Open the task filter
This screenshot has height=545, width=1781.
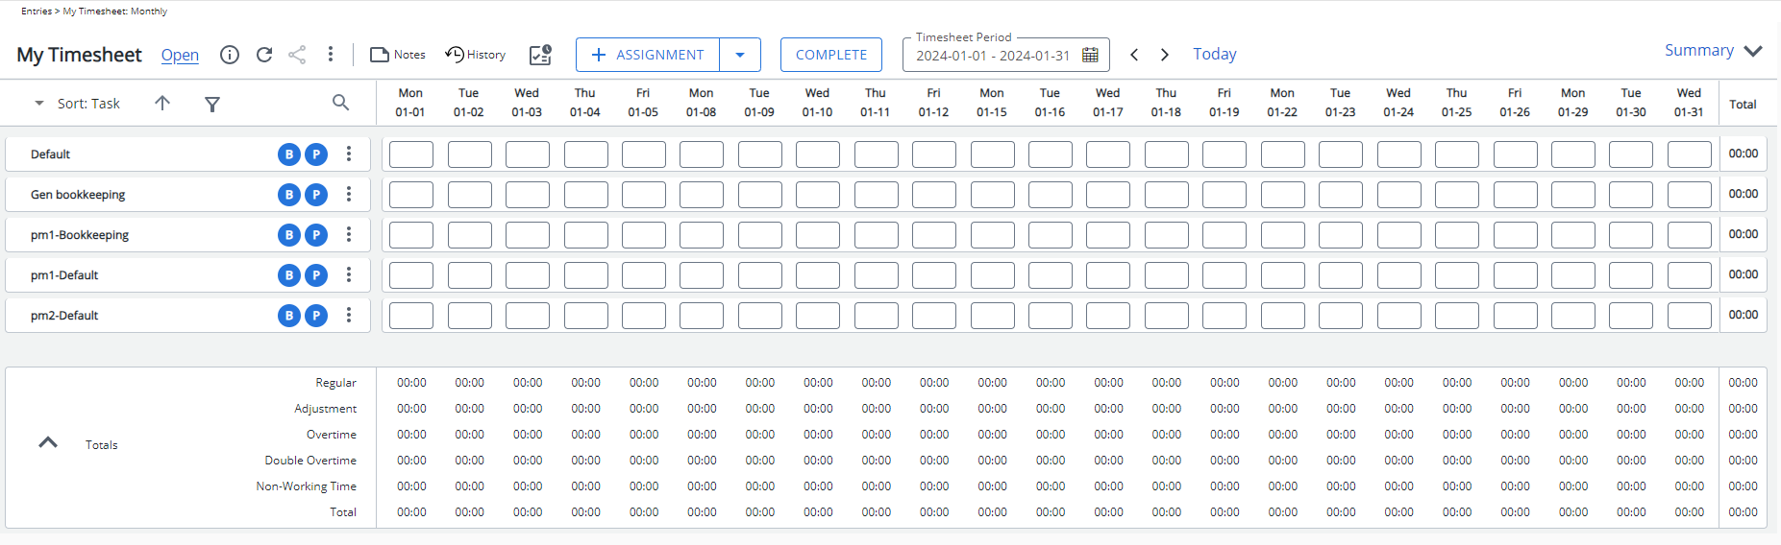click(212, 104)
